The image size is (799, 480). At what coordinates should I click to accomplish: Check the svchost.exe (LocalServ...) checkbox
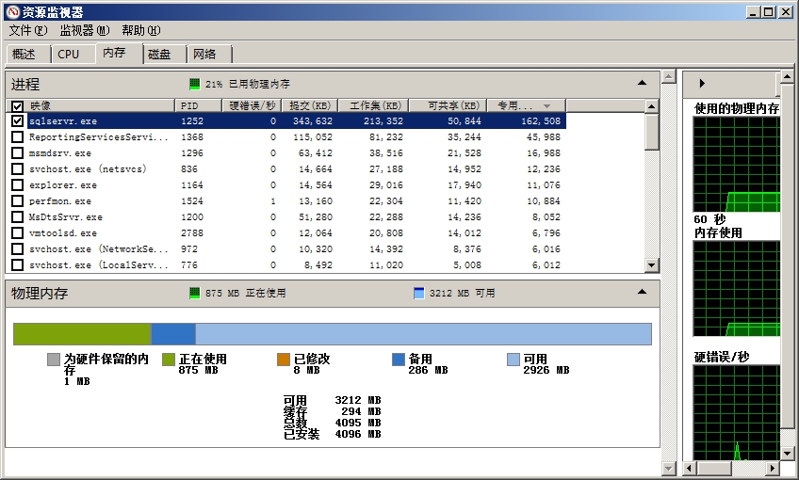point(17,264)
